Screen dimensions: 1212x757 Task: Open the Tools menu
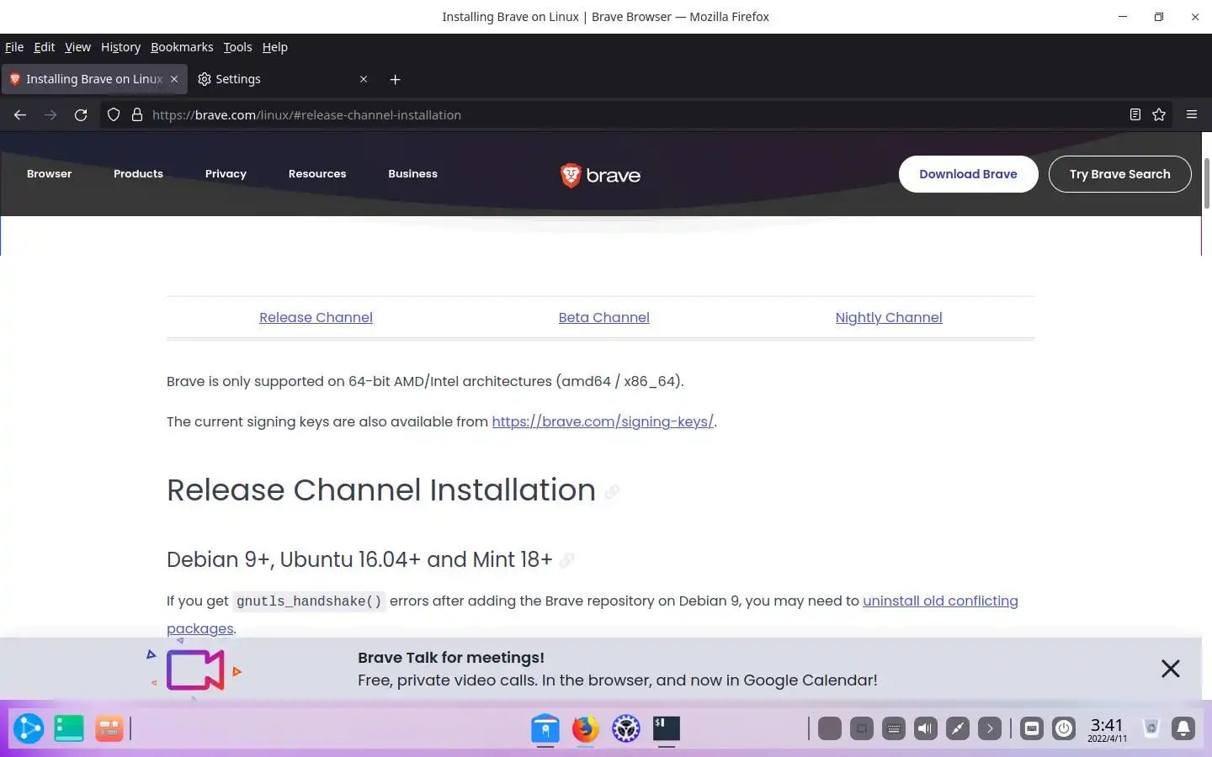point(237,47)
